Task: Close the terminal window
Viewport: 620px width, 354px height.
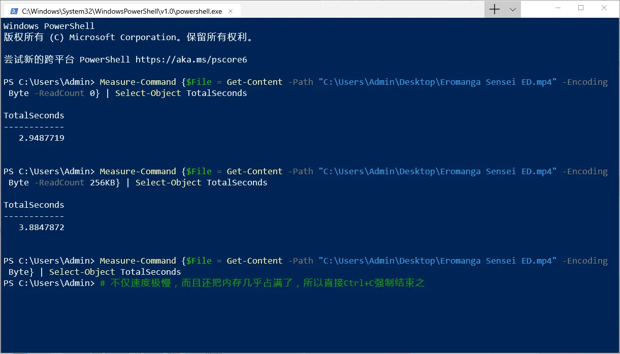Action: [604, 8]
